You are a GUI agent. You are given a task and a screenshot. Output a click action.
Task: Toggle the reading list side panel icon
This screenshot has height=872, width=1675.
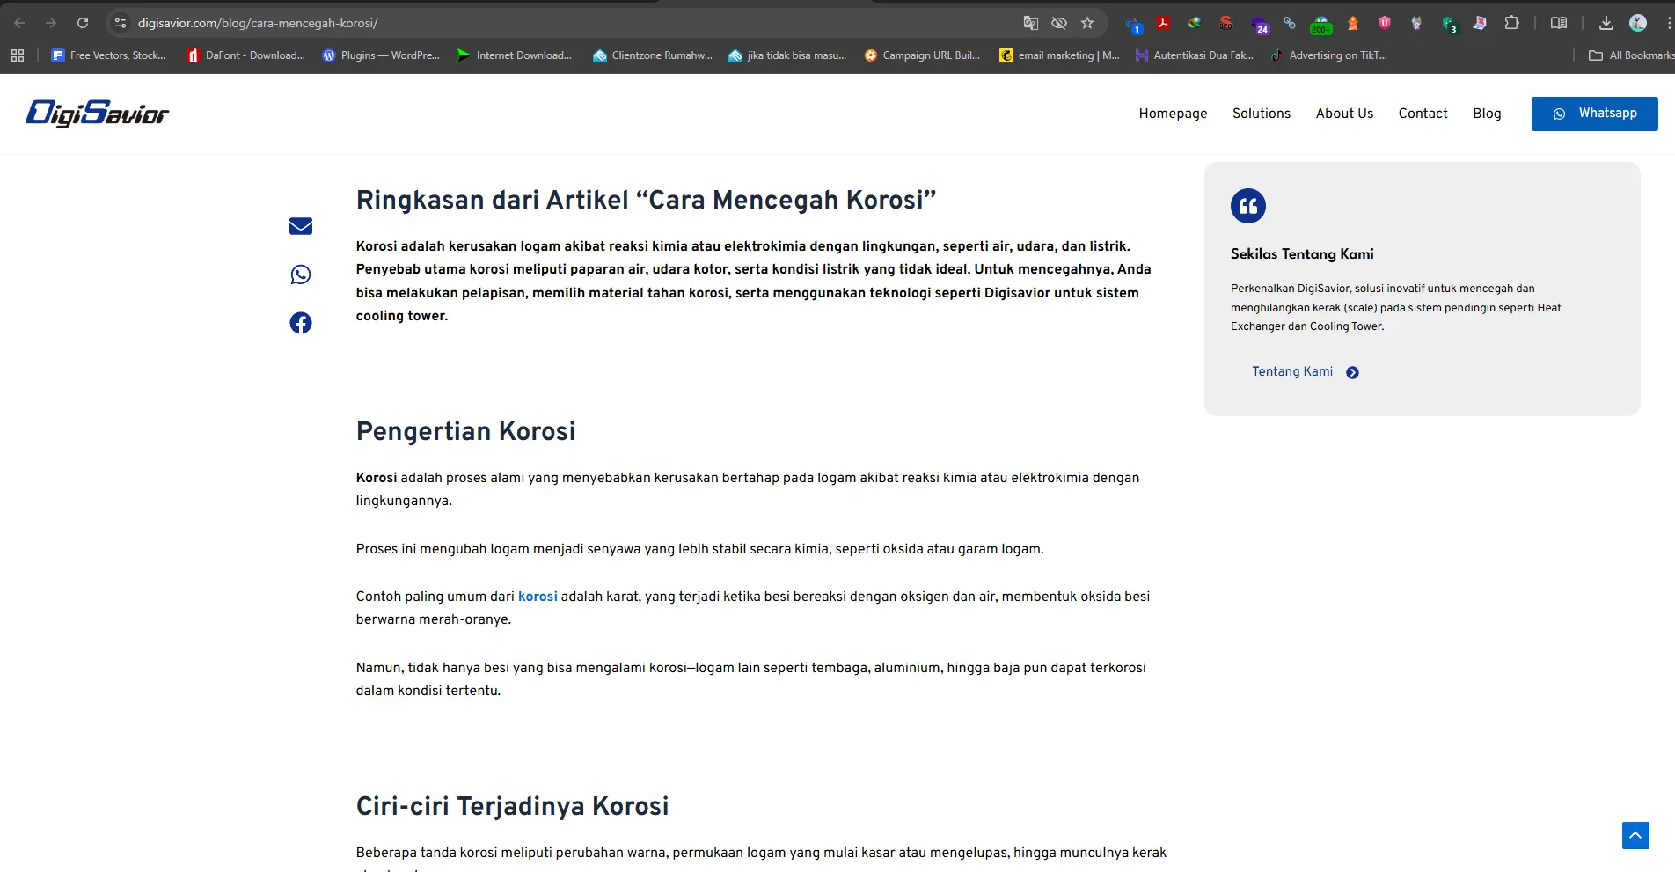click(1559, 23)
